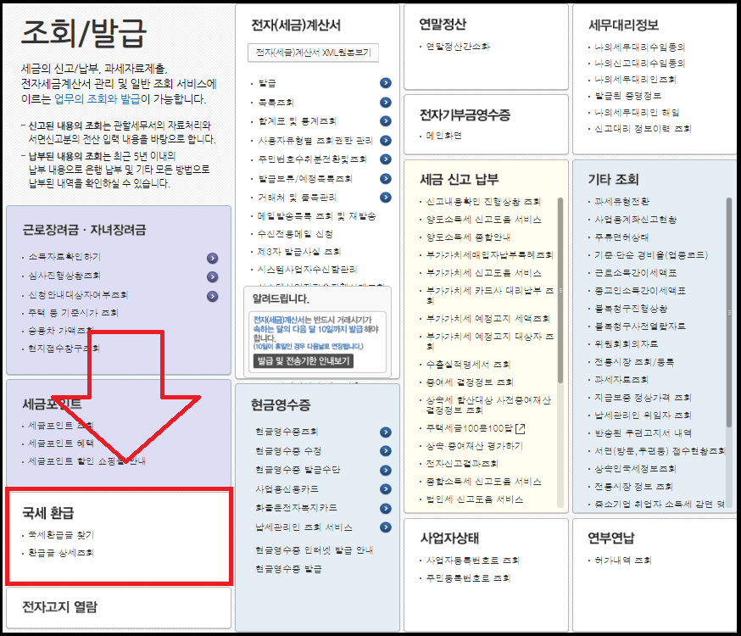Open the 근로소득간이세액표 link
The width and height of the screenshot is (741, 636).
(635, 273)
